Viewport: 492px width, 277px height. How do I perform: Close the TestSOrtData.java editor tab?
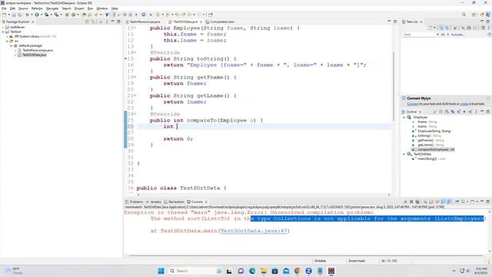coord(201,22)
